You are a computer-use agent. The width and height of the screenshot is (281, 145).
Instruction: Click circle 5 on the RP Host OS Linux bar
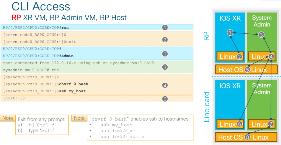248,69
